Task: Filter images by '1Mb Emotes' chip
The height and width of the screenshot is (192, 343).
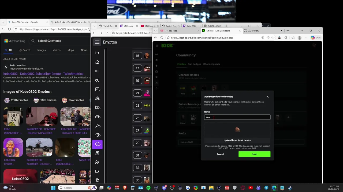Action: tap(45, 100)
